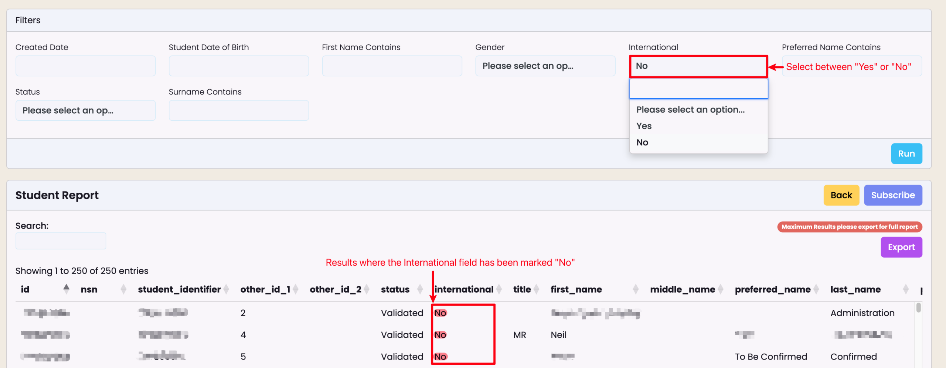Sort by last_name column sort icon

(x=905, y=289)
